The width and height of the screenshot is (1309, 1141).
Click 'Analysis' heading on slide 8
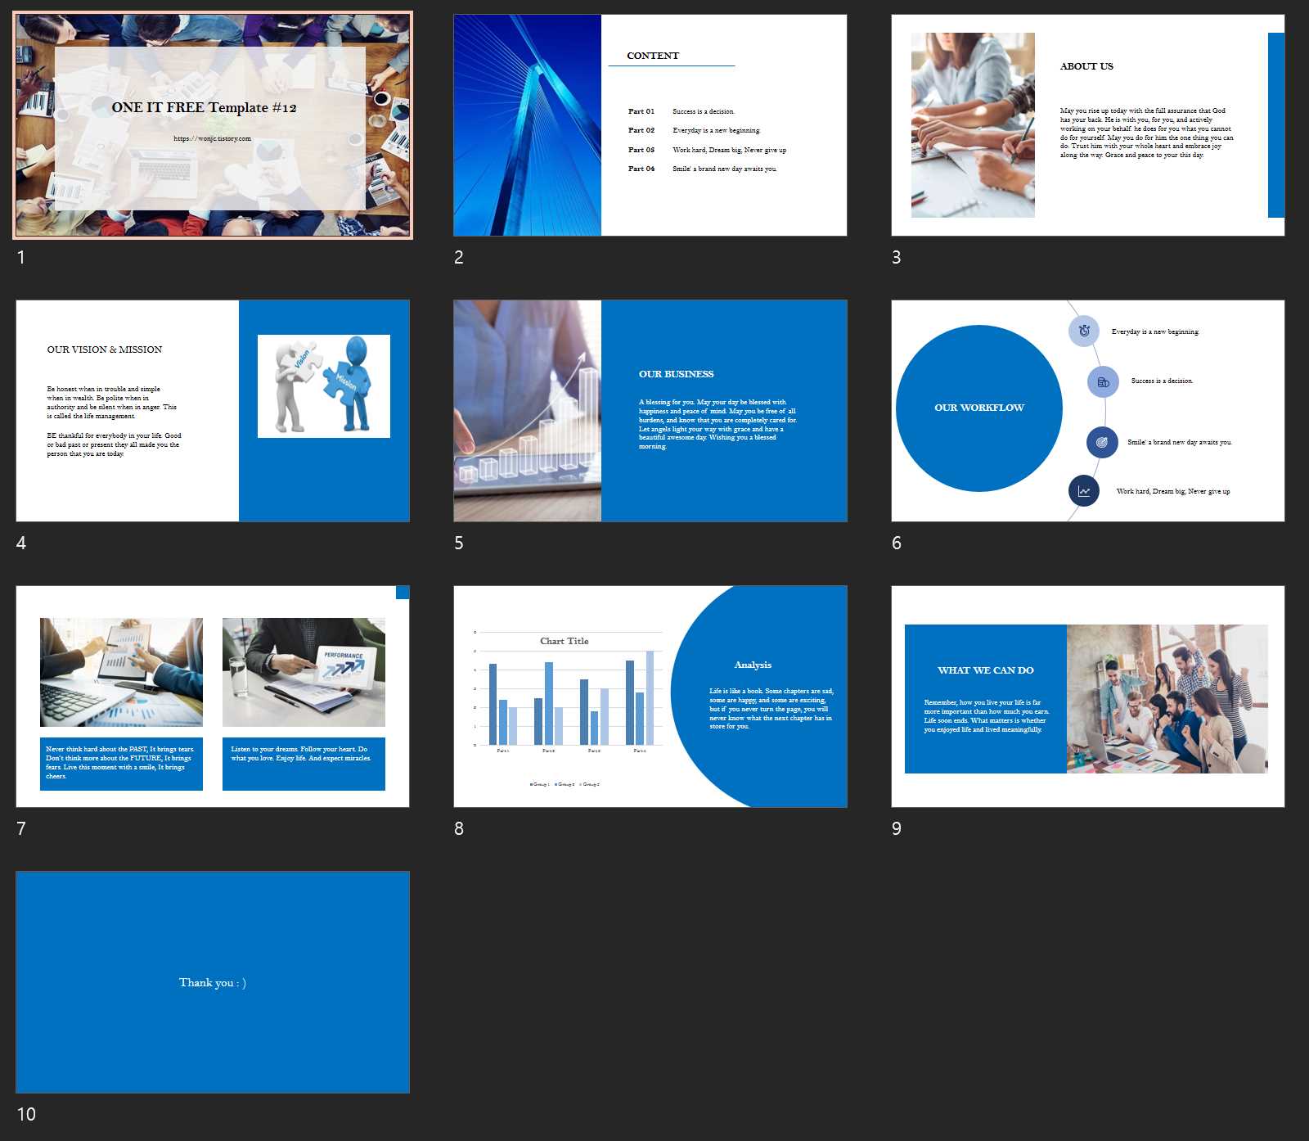point(753,665)
